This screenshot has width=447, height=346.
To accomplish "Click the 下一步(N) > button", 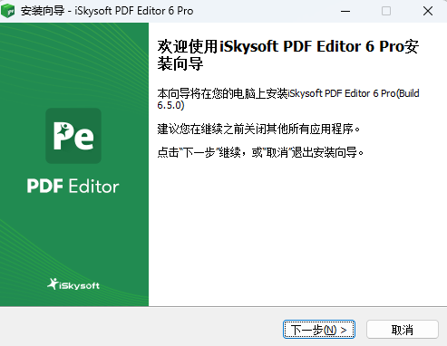I will 319,330.
